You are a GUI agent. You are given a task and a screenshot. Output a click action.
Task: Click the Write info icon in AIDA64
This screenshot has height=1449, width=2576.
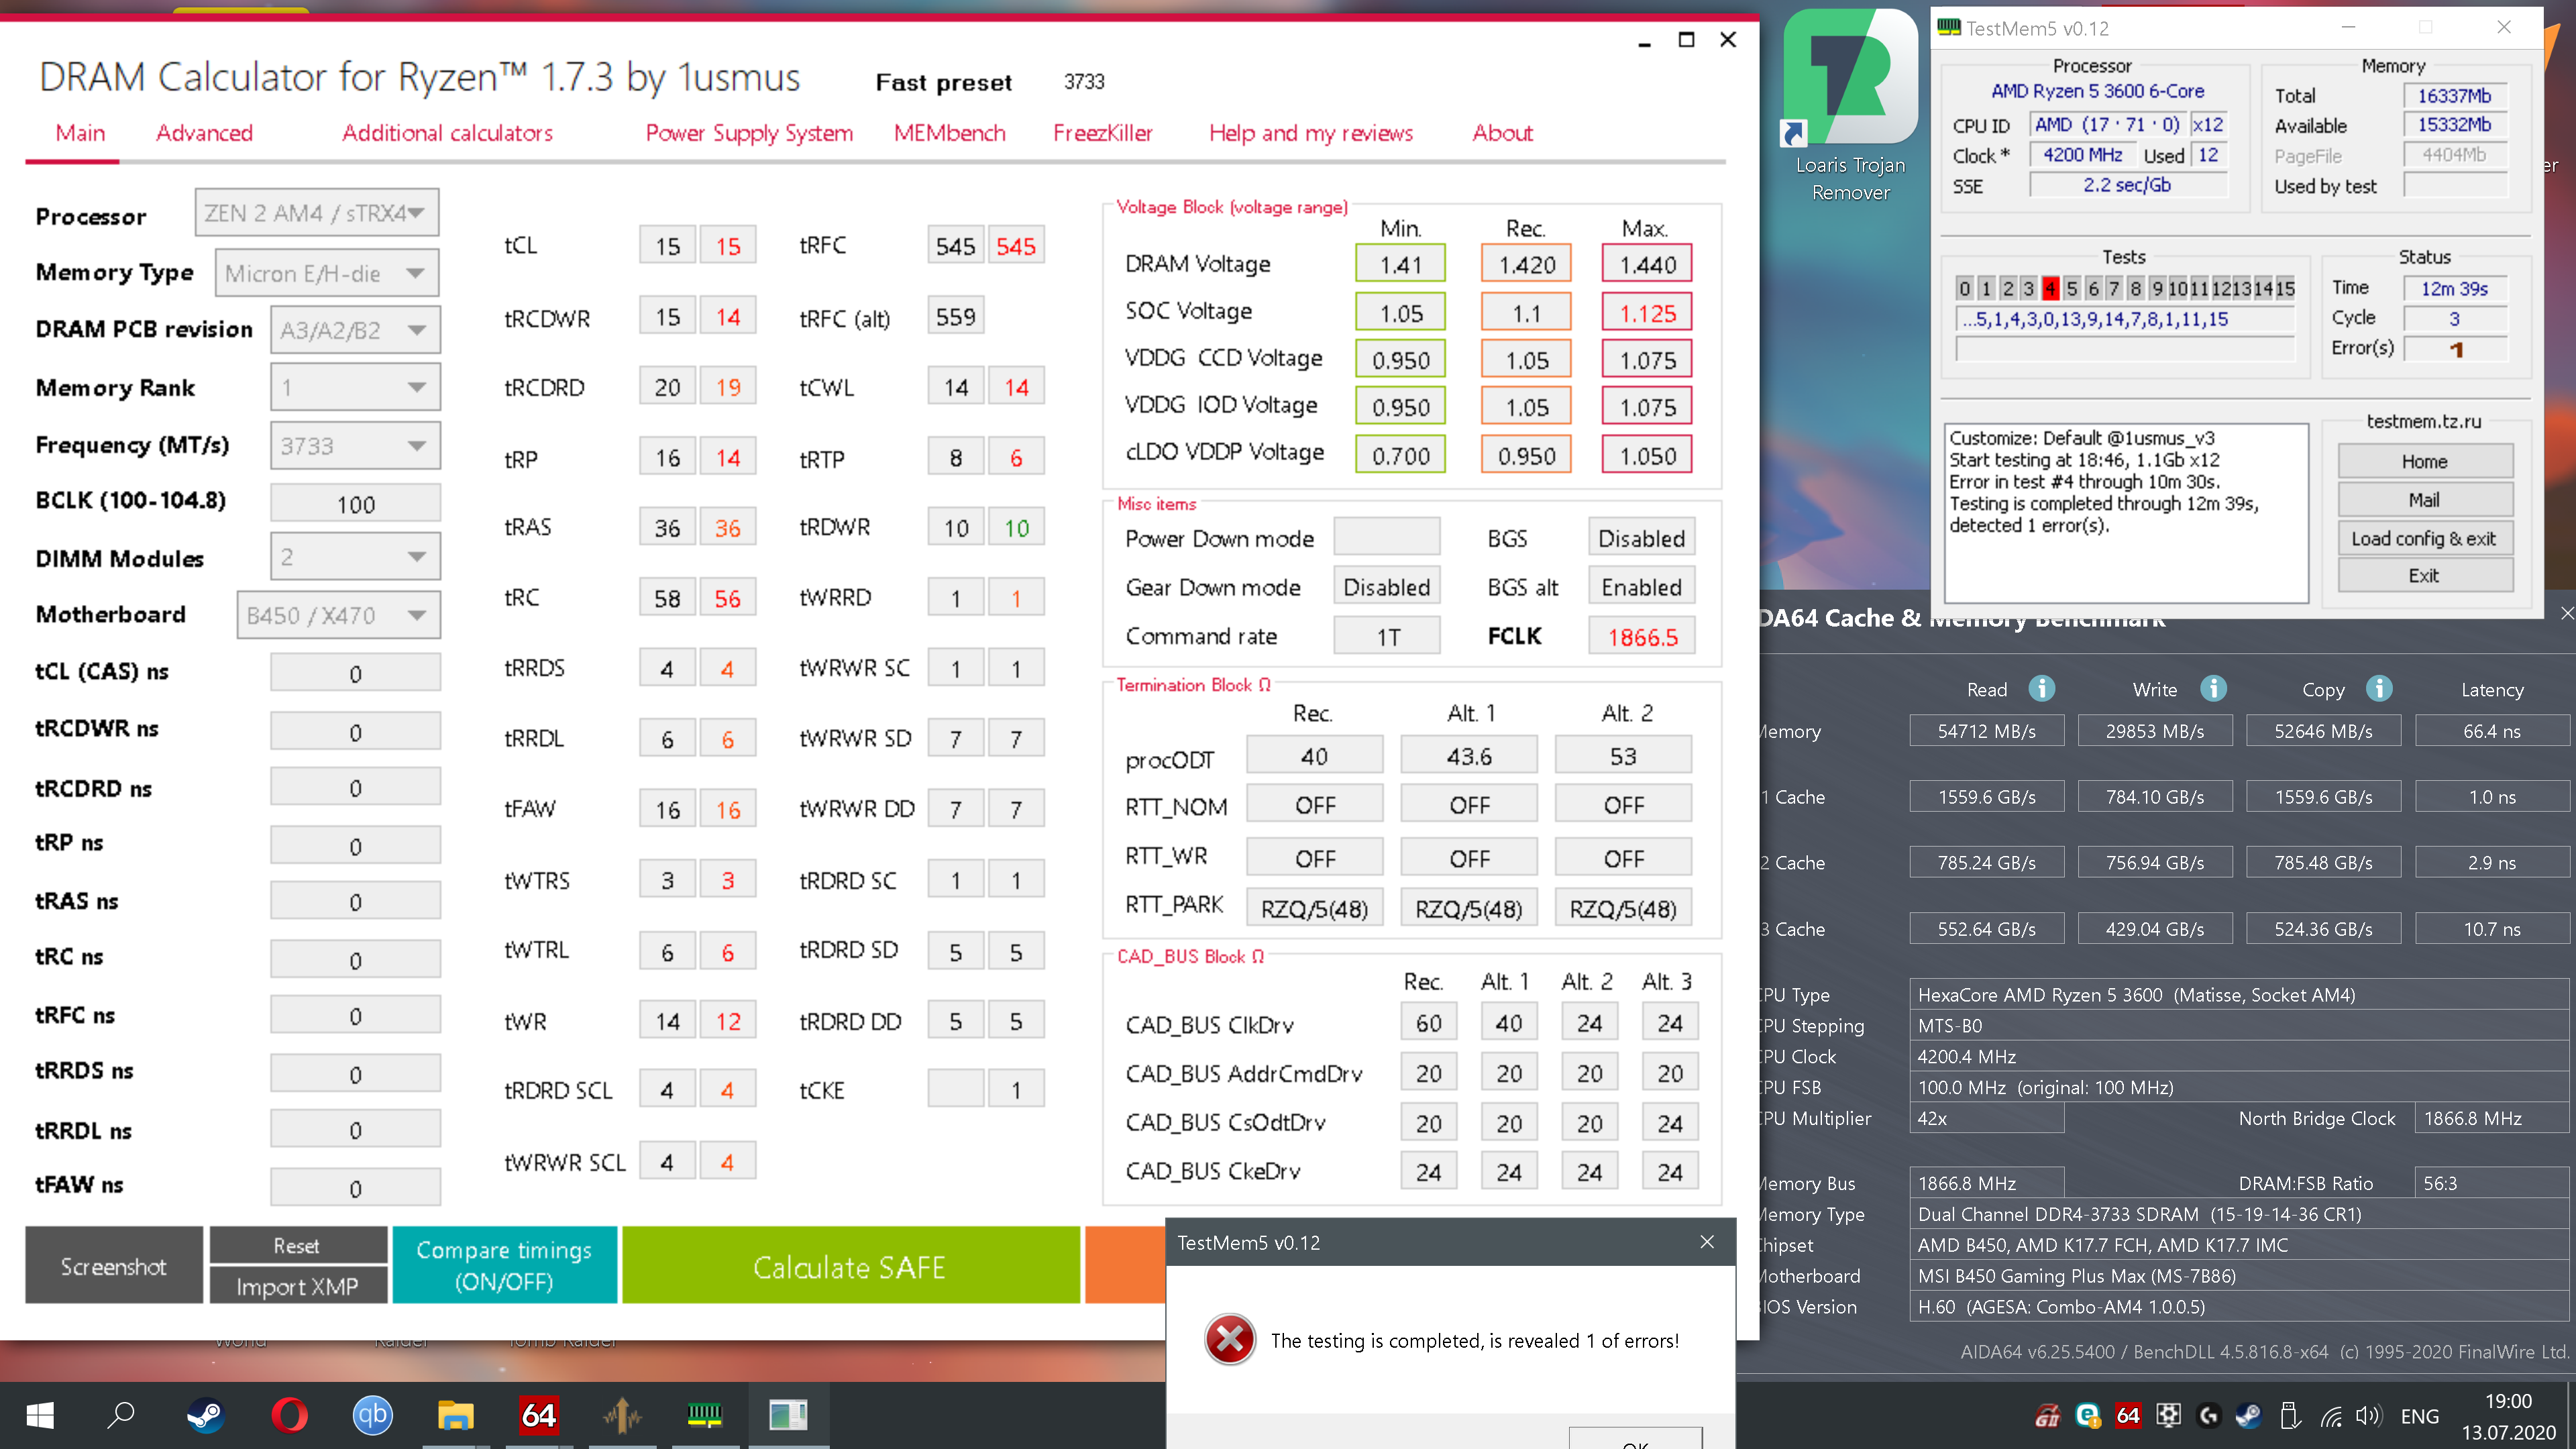click(x=2213, y=689)
